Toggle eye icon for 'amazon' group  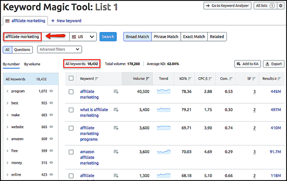tap(51, 139)
